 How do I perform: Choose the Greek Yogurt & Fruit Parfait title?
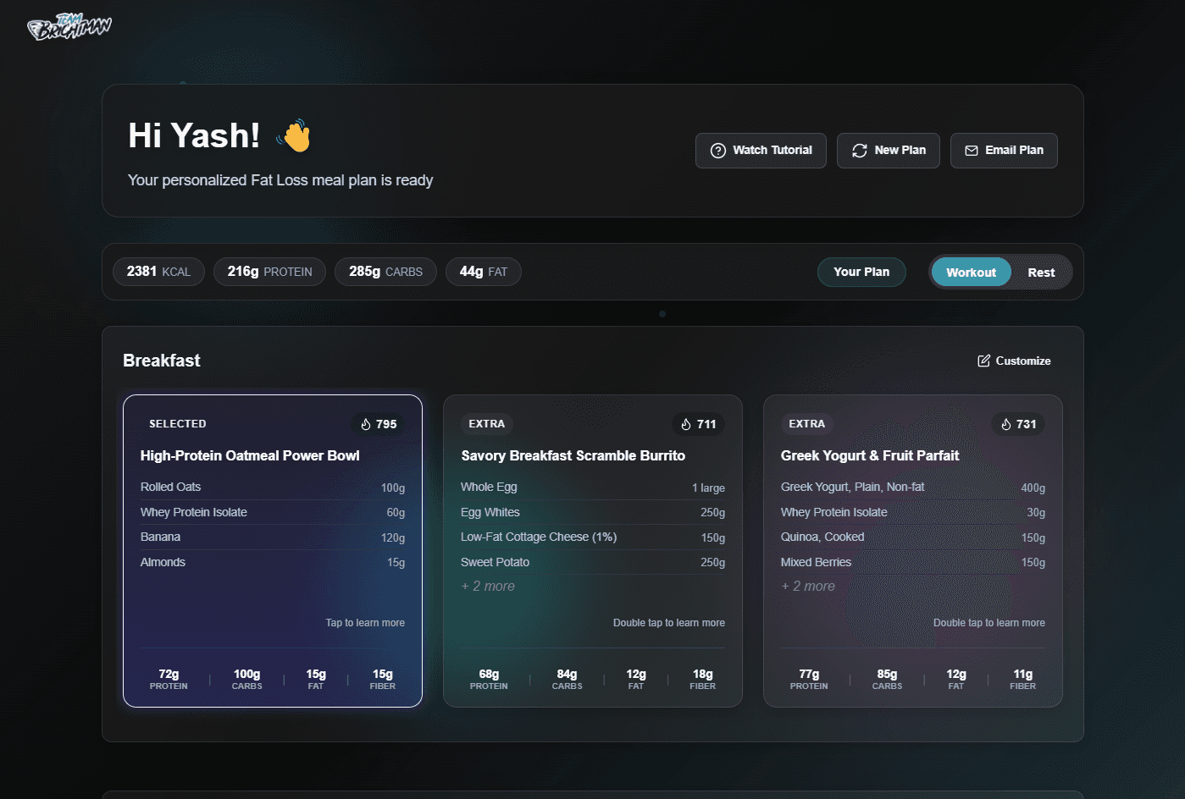[x=869, y=455]
